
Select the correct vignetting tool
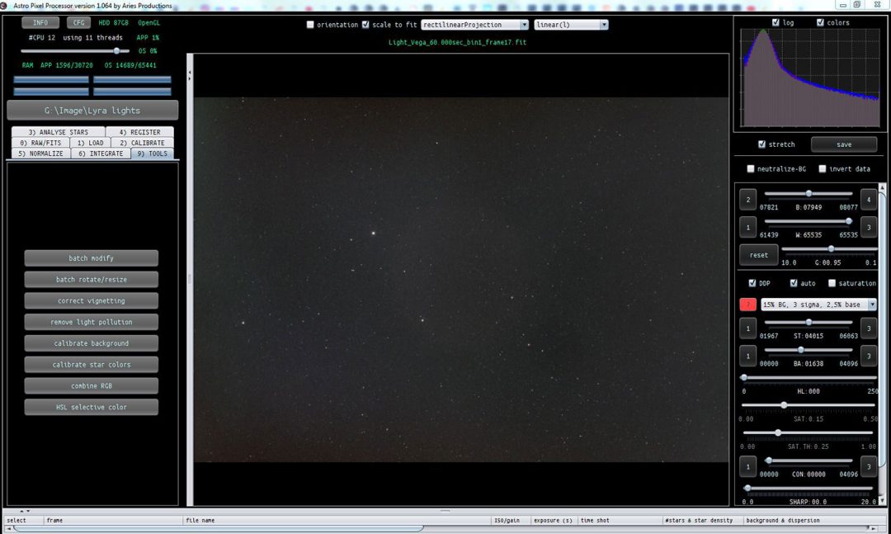click(x=91, y=300)
